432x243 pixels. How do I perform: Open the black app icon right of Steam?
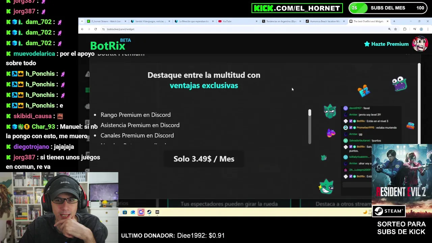click(x=157, y=212)
